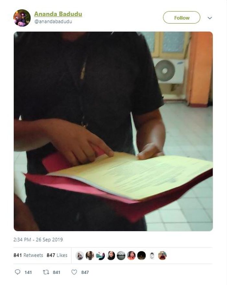Image resolution: width=227 pixels, height=285 pixels.
Task: View the 847 Likes list
Action: point(57,255)
